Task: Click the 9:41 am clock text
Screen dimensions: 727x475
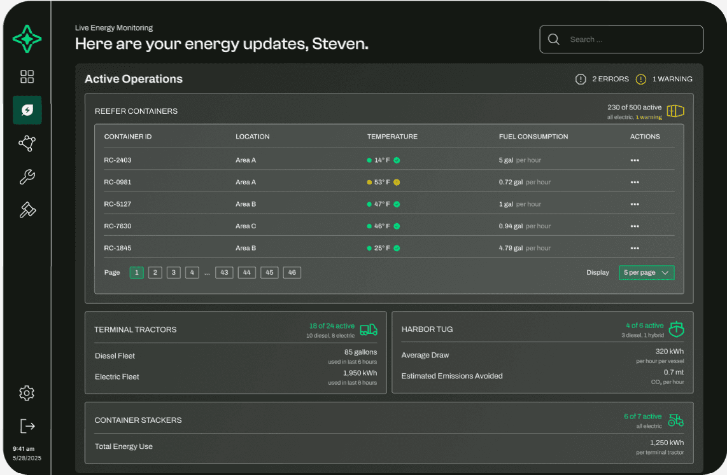Action: coord(24,449)
